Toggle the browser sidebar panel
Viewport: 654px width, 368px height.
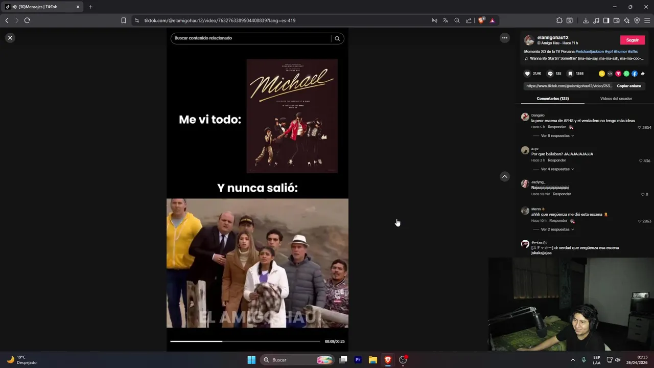click(606, 20)
